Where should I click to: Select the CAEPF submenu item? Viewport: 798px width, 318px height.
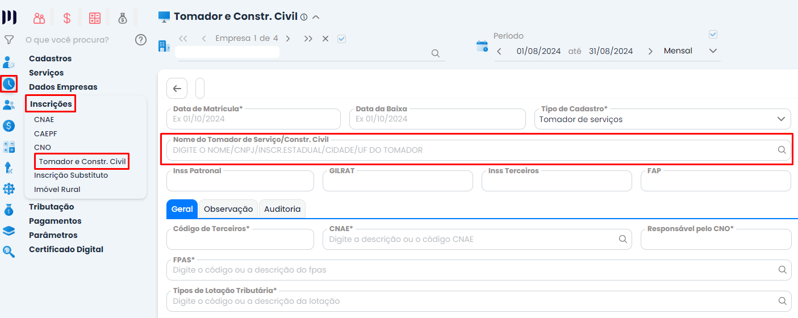(x=45, y=133)
